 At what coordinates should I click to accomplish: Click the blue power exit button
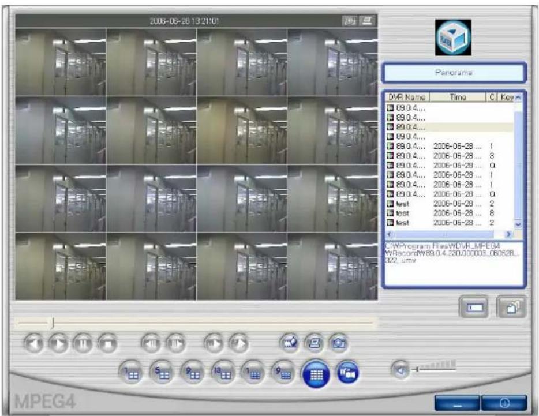(504, 403)
